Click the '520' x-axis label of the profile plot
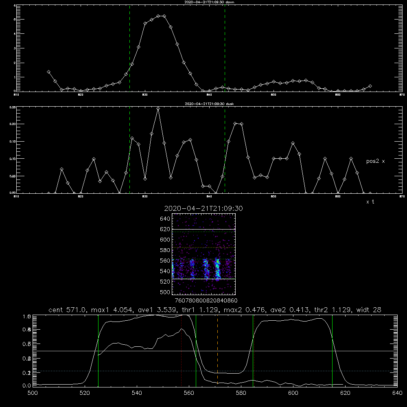Viewport: 407px width, 407px height. point(85,393)
